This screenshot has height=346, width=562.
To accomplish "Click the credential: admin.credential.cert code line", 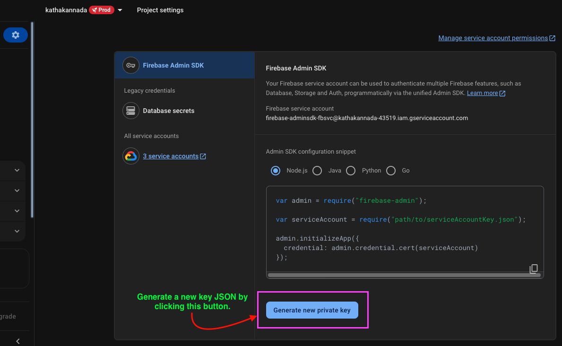I will [x=380, y=248].
